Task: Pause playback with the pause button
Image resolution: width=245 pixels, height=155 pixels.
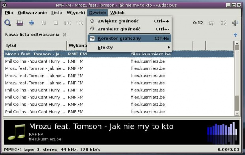Action: pyautogui.click(x=44, y=23)
